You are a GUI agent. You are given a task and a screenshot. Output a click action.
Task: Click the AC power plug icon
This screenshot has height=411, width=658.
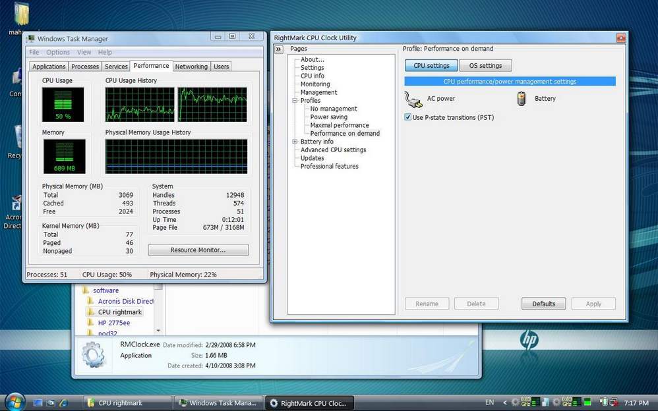pyautogui.click(x=413, y=99)
